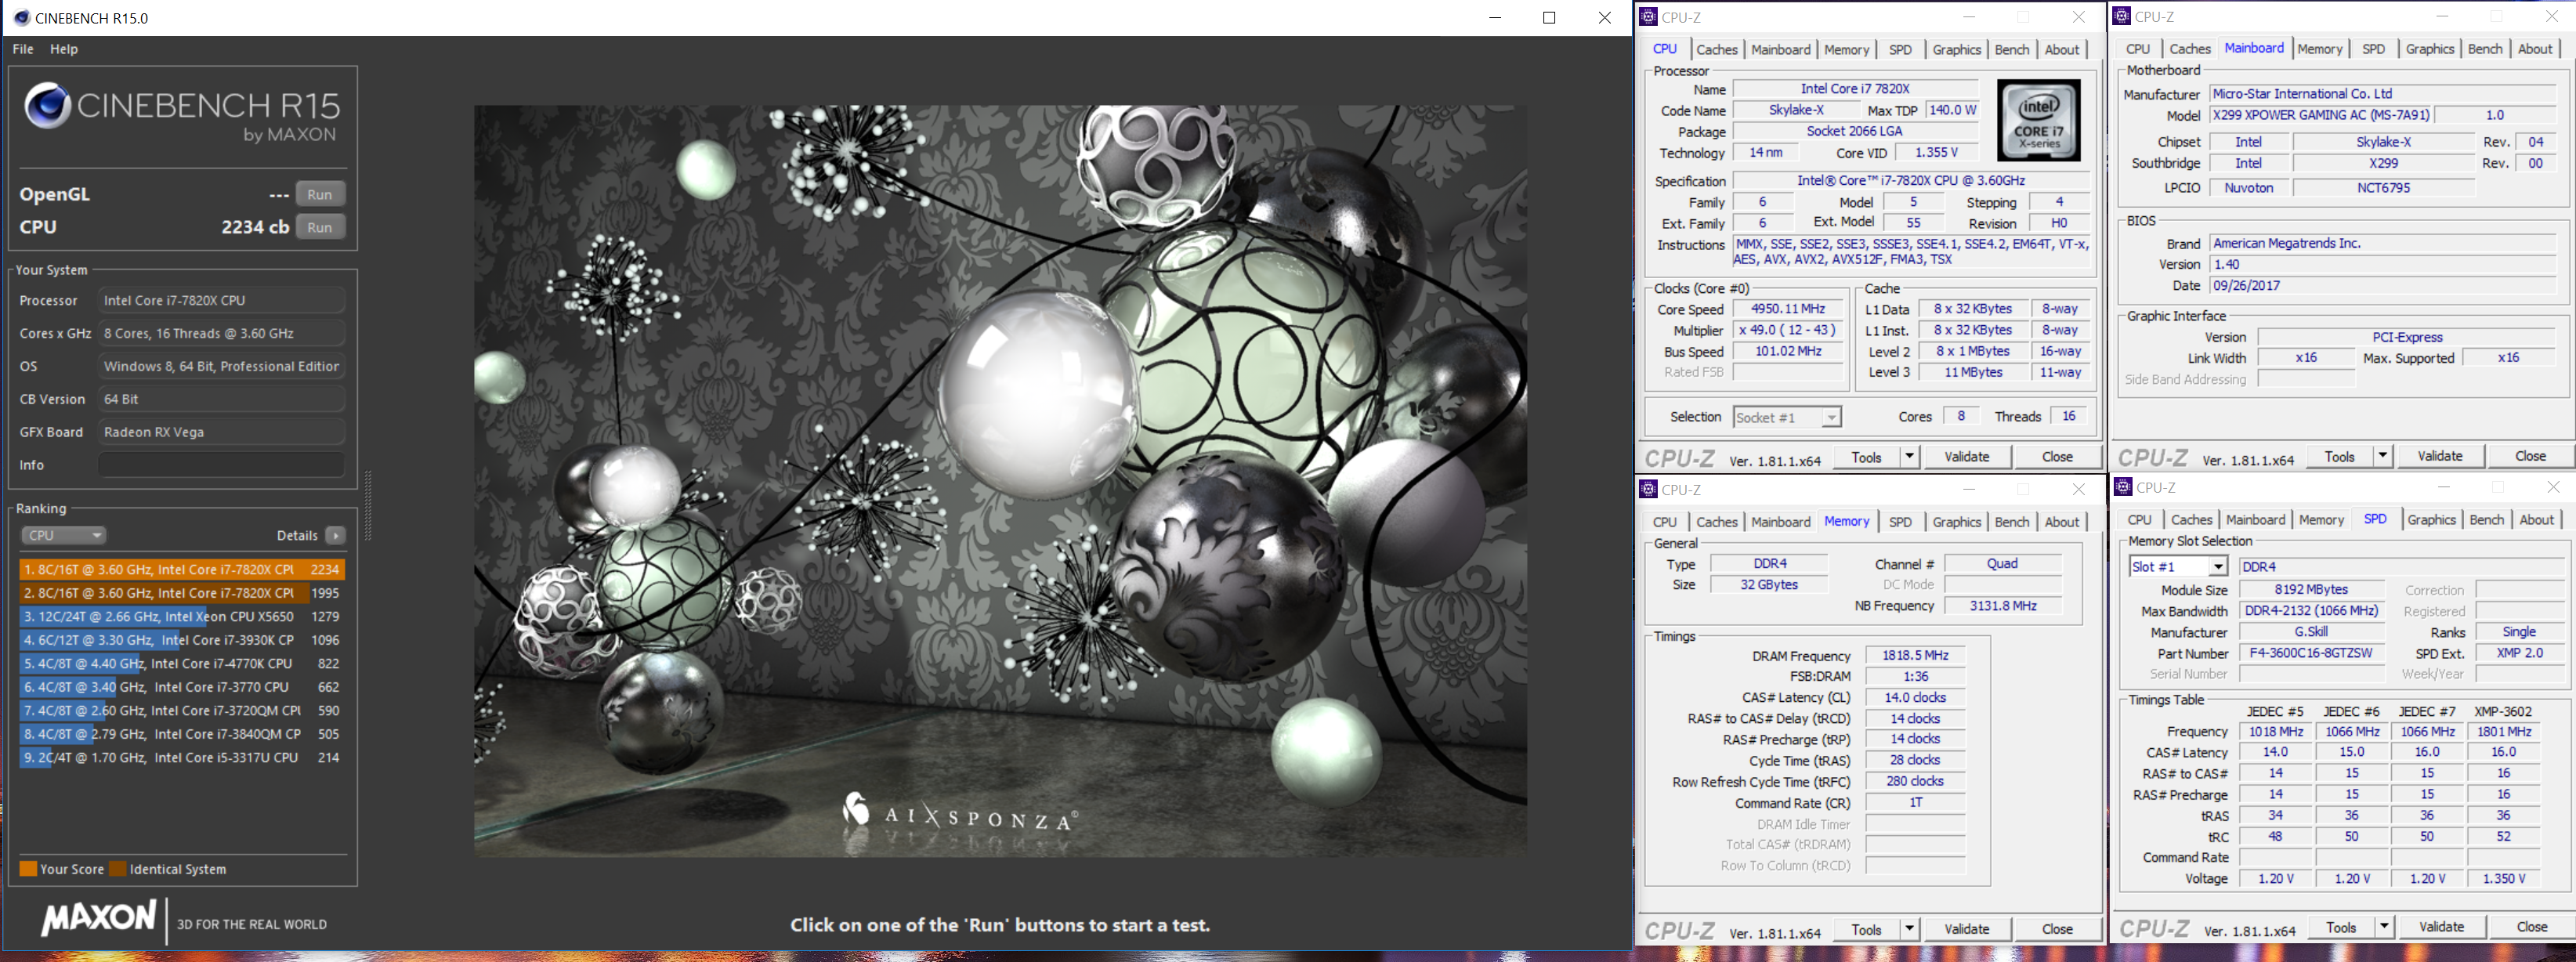Open the CPU ranking type dropdown

(63, 535)
